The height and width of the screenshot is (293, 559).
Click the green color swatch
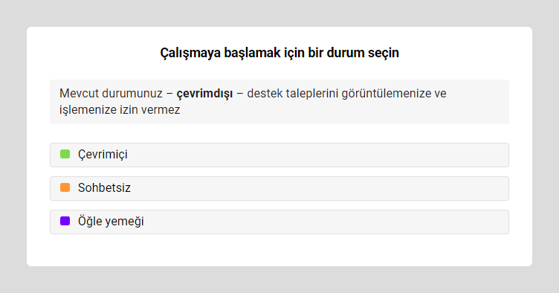(65, 155)
